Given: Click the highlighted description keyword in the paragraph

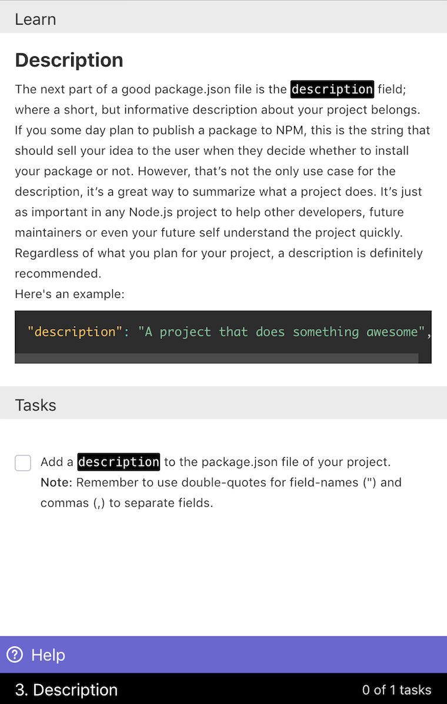Looking at the screenshot, I should (x=332, y=89).
